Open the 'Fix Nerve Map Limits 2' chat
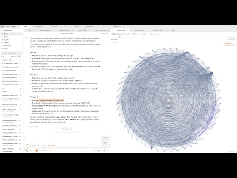Screen dimensions: 237x178 click(x=11, y=63)
